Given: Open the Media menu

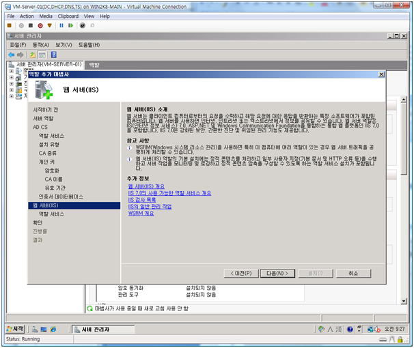Looking at the screenshot, I should pos(46,16).
